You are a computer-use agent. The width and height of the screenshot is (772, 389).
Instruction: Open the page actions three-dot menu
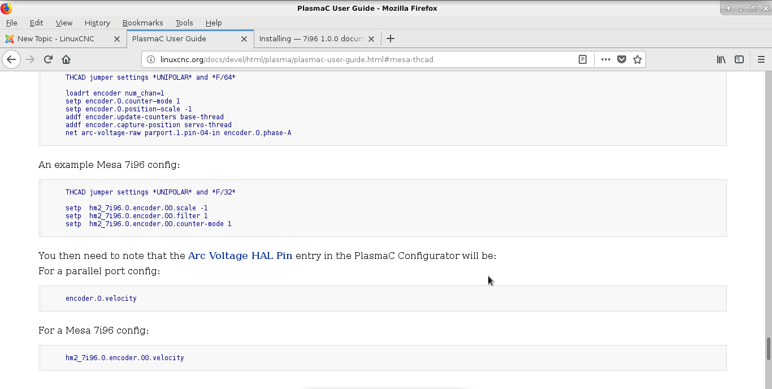(606, 59)
